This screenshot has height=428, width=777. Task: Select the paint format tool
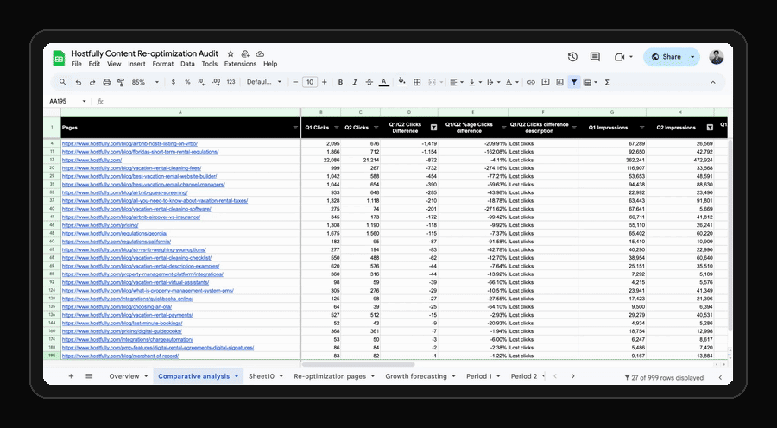pos(120,82)
